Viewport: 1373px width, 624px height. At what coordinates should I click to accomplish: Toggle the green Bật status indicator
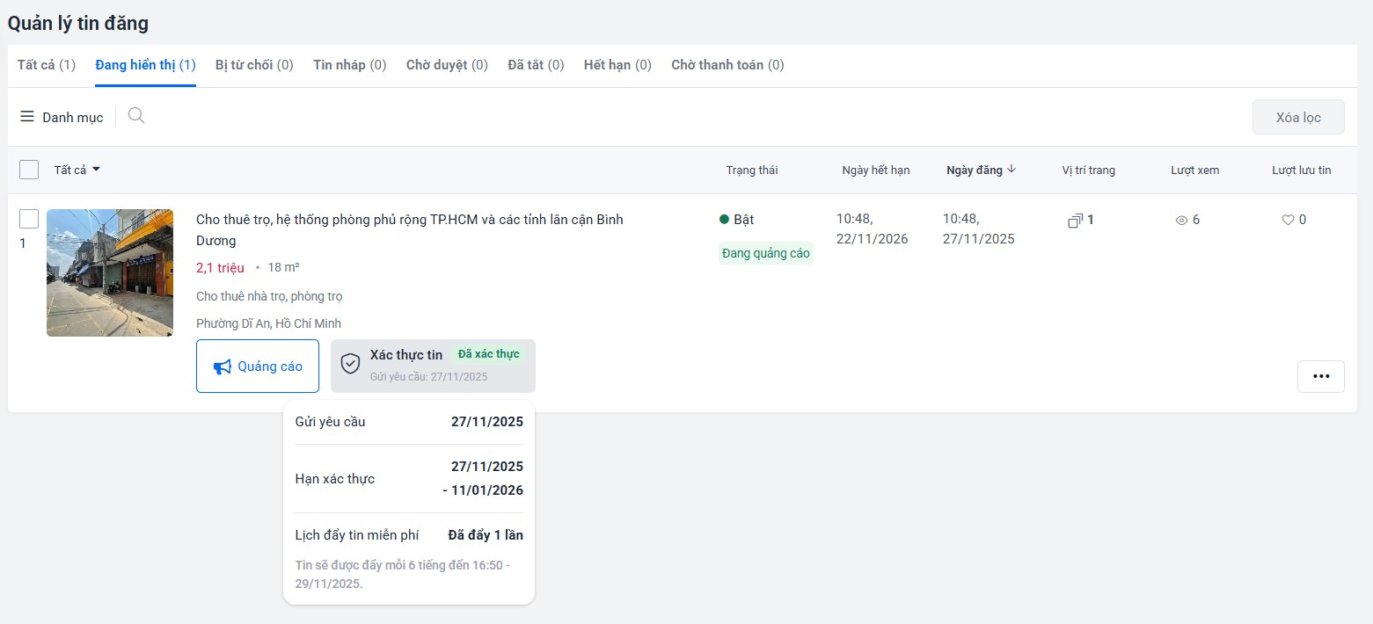coord(725,220)
